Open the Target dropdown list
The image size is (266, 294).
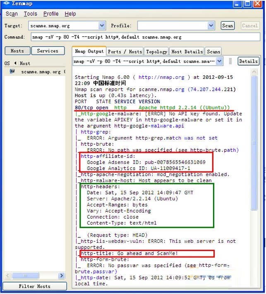103,26
